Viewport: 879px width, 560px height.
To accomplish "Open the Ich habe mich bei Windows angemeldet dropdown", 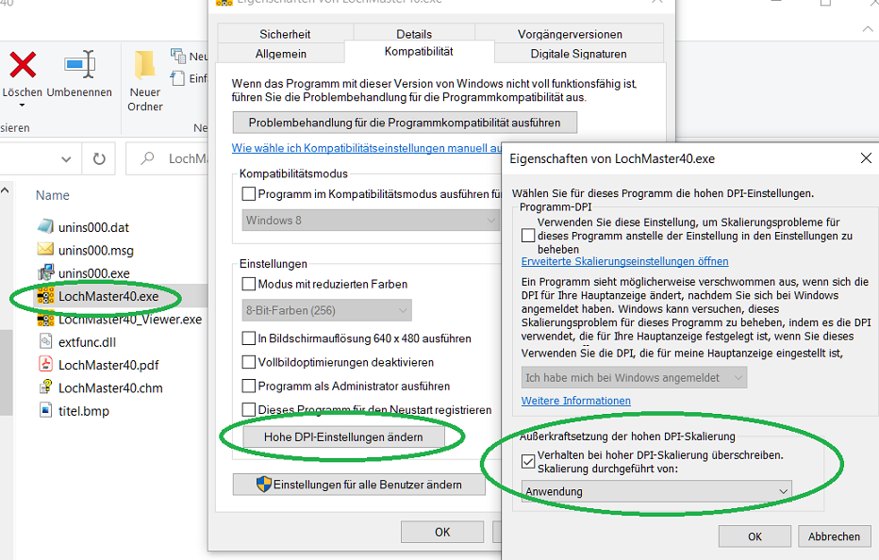I will (x=634, y=378).
